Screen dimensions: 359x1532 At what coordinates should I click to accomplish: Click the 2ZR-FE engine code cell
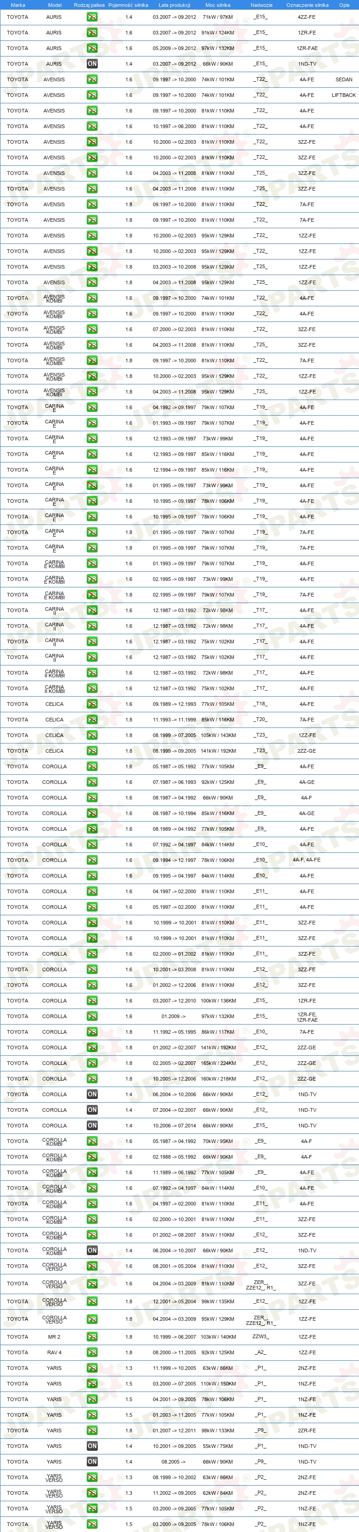(x=307, y=1431)
